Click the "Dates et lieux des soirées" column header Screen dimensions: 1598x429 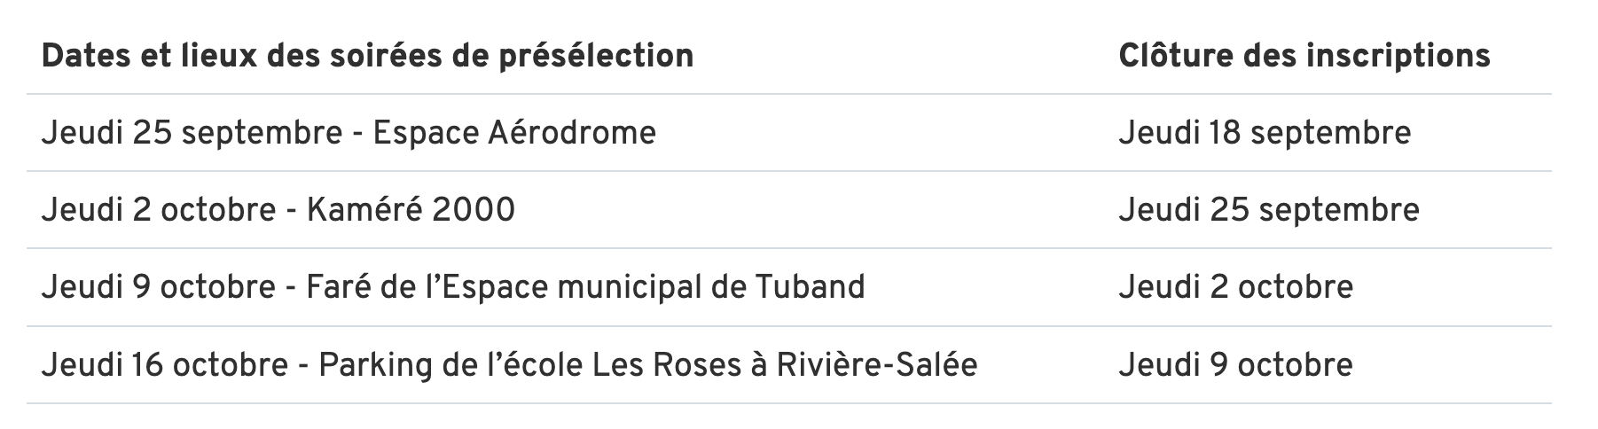click(x=367, y=56)
